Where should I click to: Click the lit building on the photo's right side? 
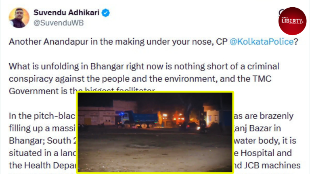212,116
